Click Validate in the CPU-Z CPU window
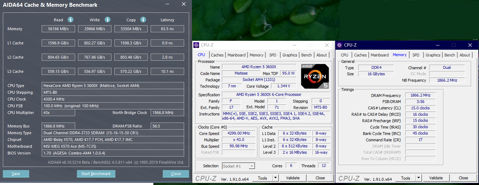Image resolution: width=479 pixels, height=185 pixels. [x=293, y=178]
